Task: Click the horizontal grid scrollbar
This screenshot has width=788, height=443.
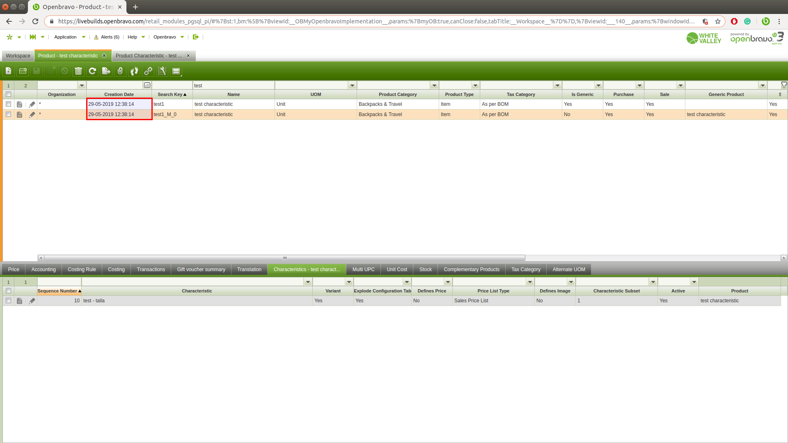Action: pyautogui.click(x=284, y=258)
